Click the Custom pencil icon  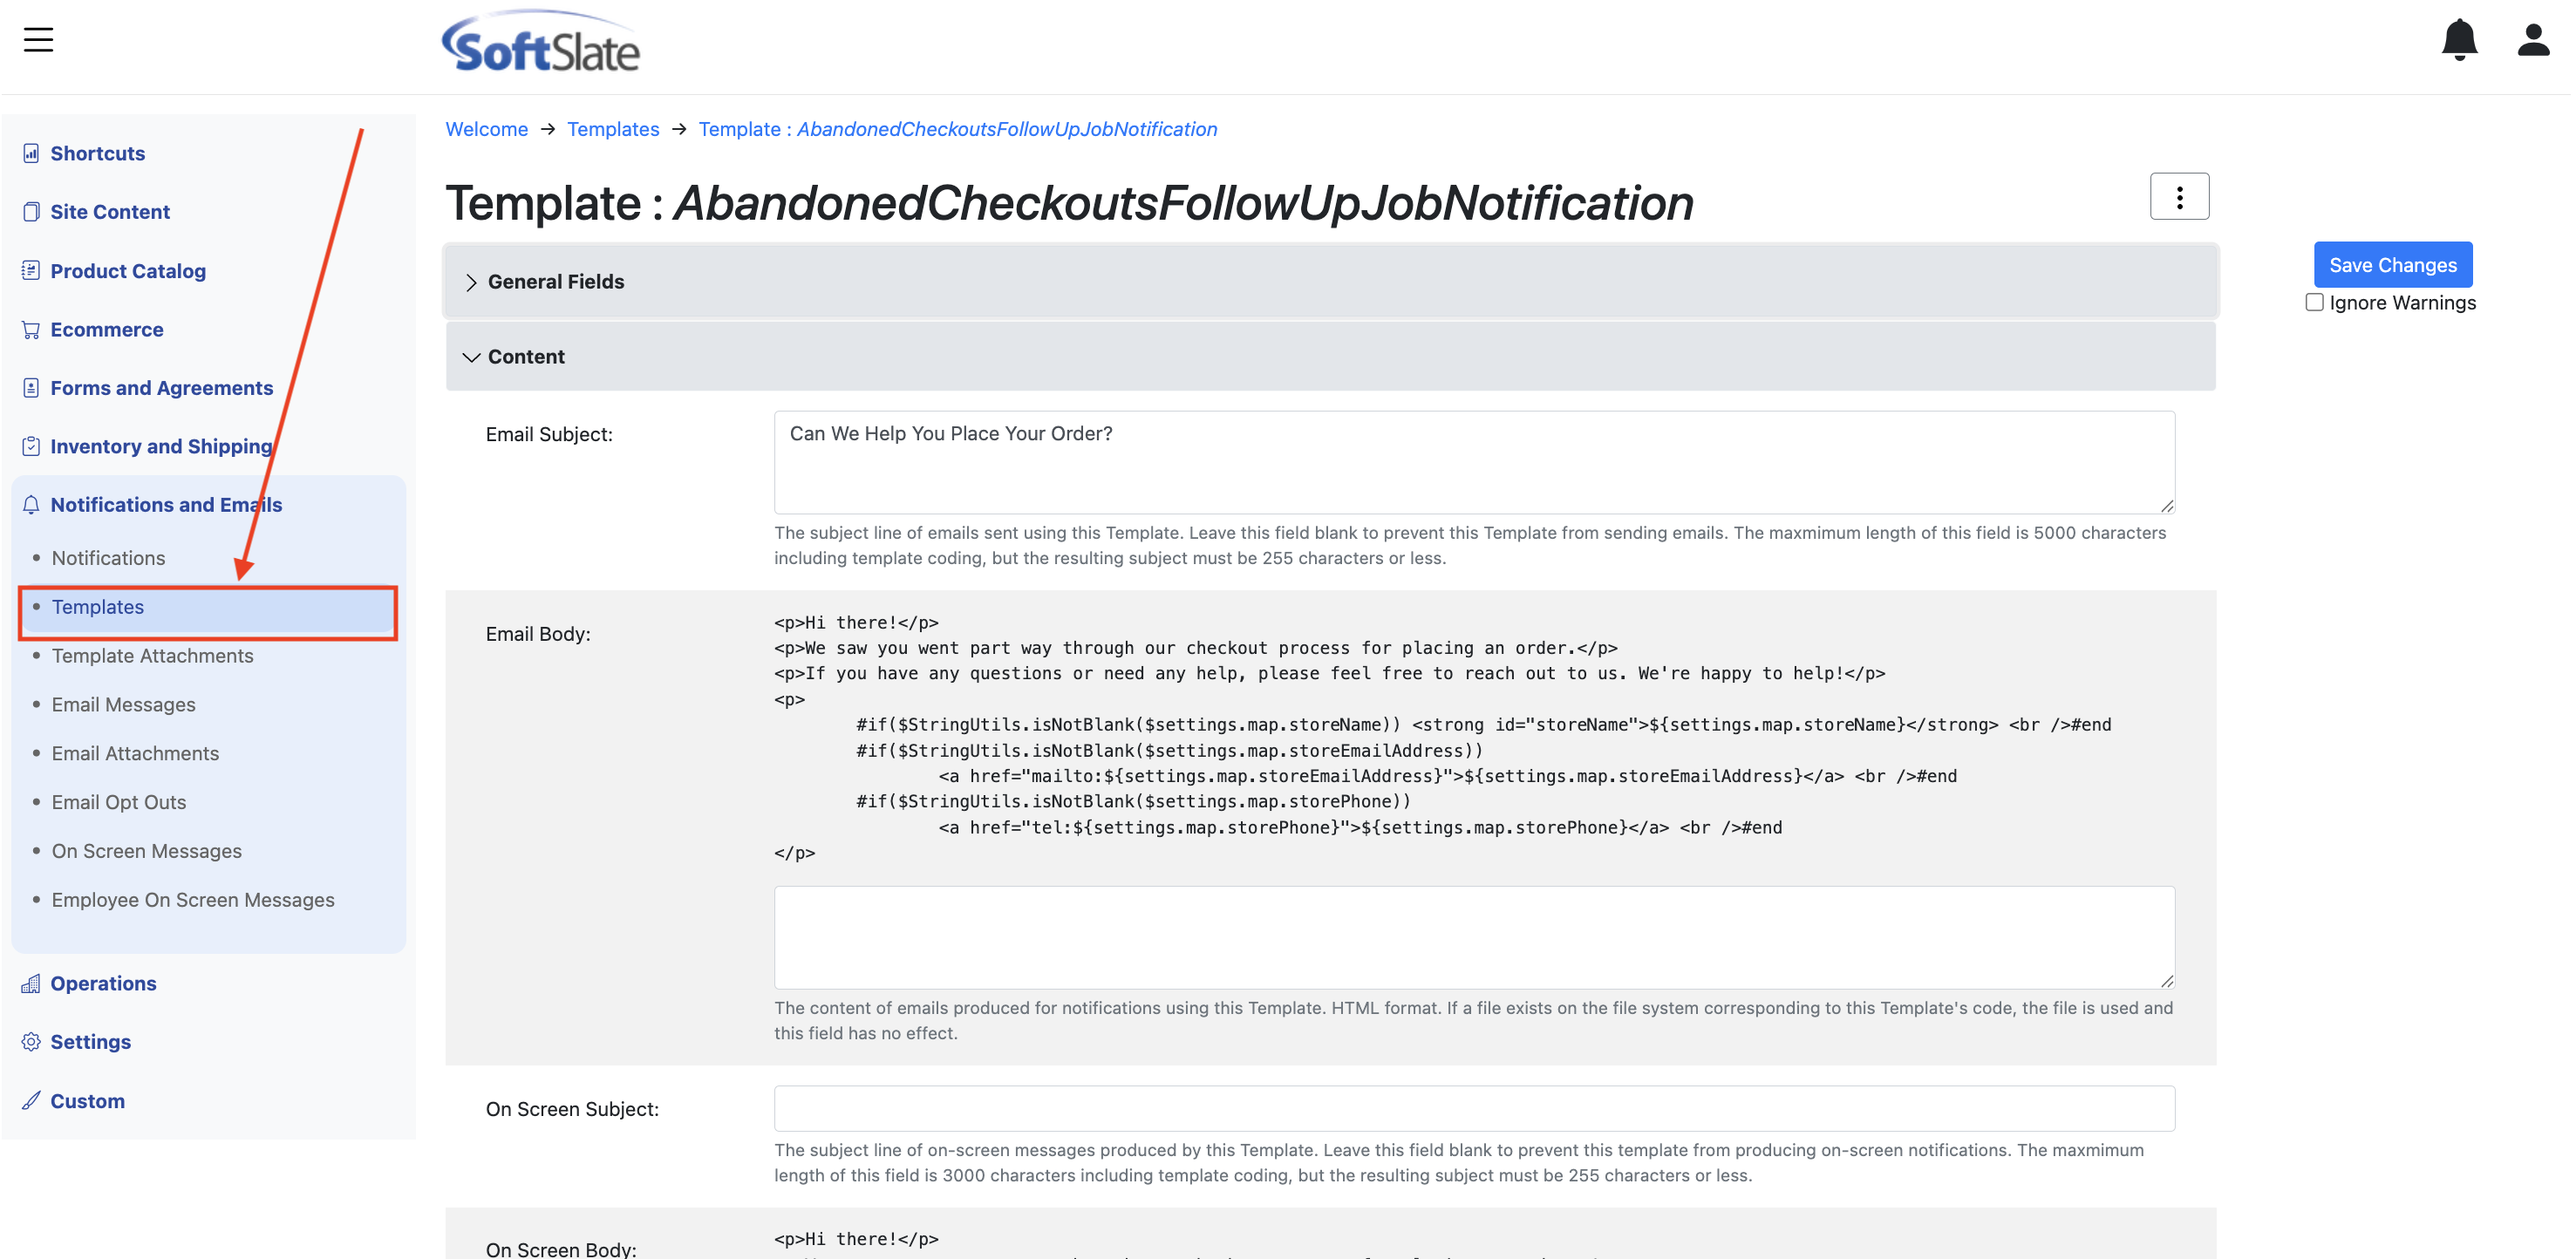[31, 1101]
